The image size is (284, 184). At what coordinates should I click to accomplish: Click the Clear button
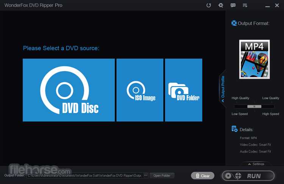(x=203, y=176)
